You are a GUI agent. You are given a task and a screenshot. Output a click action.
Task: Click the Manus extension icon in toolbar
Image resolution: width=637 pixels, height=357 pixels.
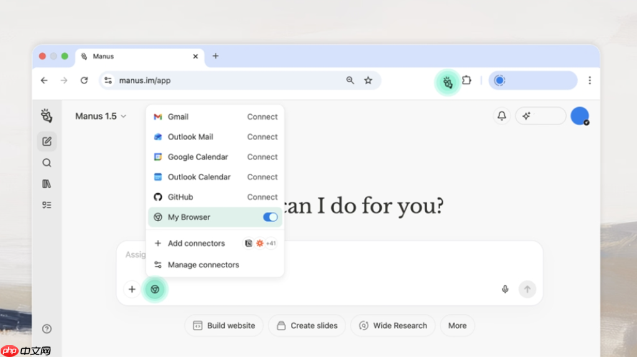click(x=448, y=82)
